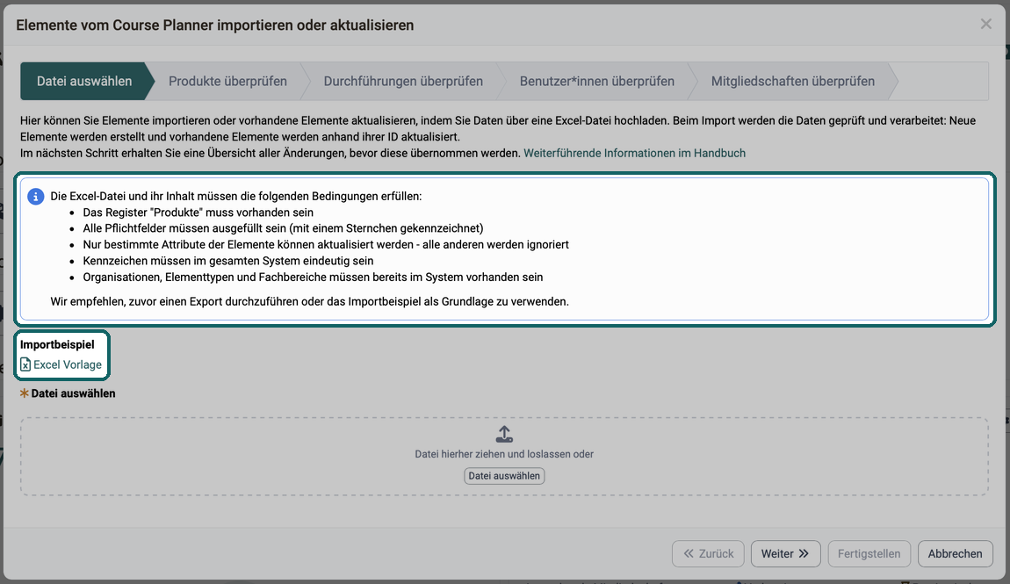Viewport: 1010px width, 584px height.
Task: Click the 'Datei auswählen' upload button
Action: (504, 476)
